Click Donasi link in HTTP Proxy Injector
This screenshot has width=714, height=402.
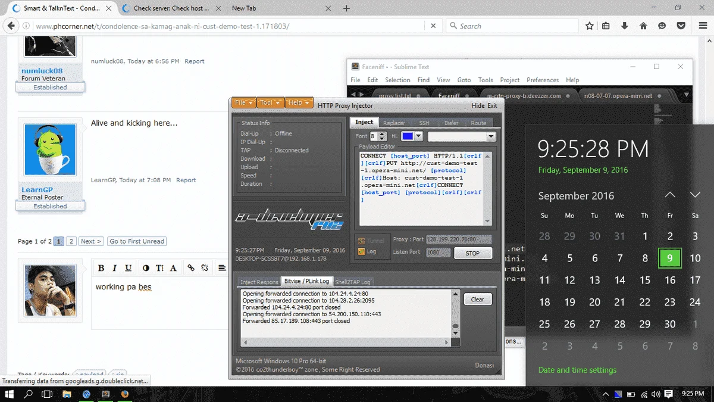click(x=484, y=365)
